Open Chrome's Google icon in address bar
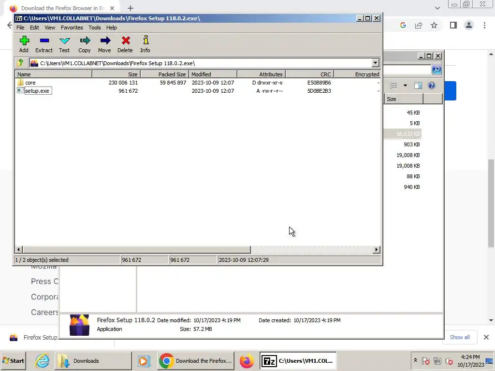Image resolution: width=495 pixels, height=371 pixels. [403, 25]
